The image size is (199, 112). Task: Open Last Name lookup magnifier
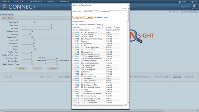pos(51,25)
